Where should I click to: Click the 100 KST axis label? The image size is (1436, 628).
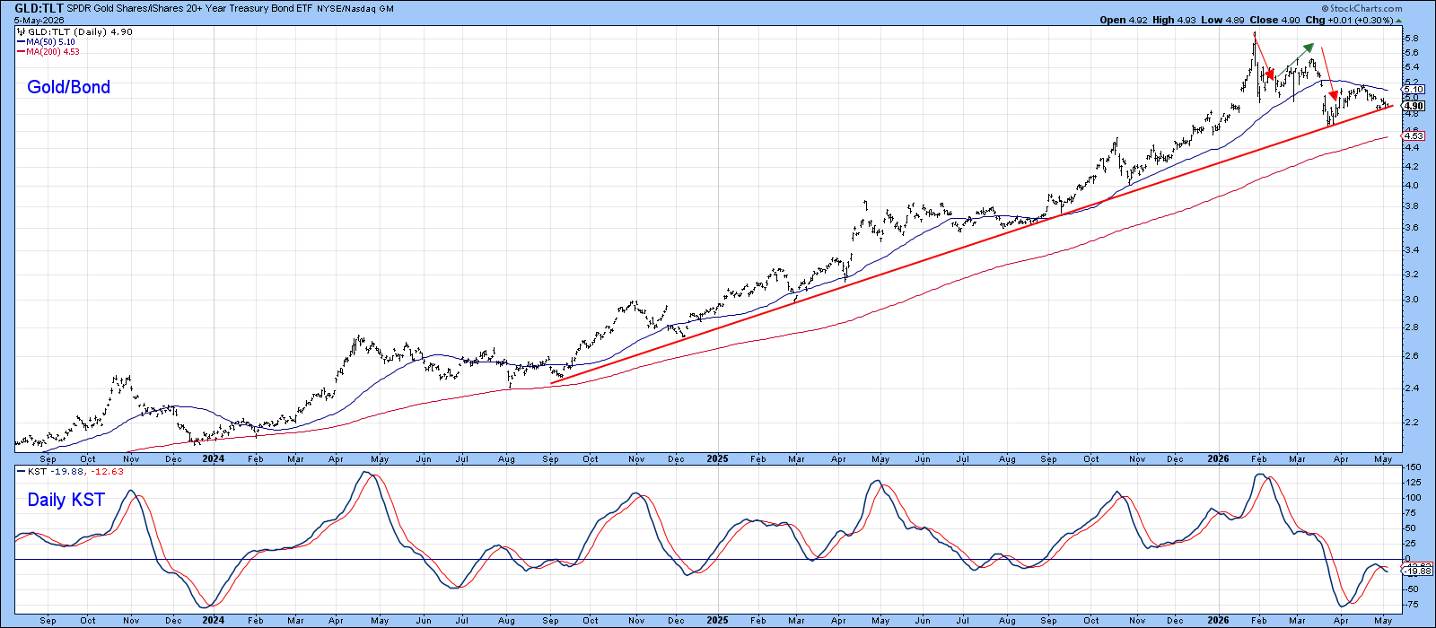pyautogui.click(x=1413, y=498)
